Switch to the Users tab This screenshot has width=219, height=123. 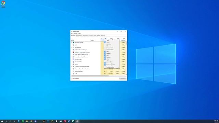(x=95, y=36)
